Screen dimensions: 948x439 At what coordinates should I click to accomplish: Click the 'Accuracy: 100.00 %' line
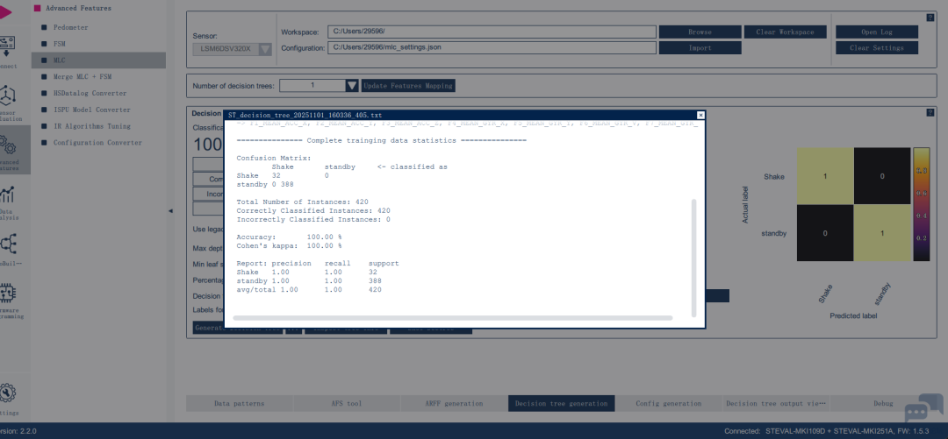[289, 237]
